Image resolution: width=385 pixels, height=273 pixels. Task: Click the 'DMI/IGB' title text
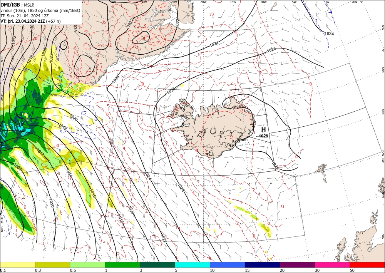tap(10, 5)
